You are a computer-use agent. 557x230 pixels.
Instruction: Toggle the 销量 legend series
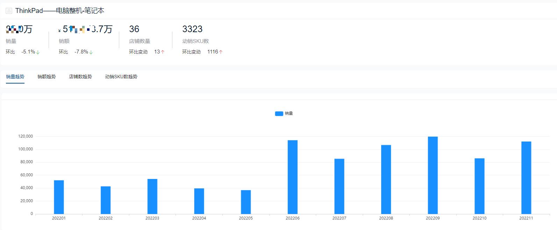284,113
